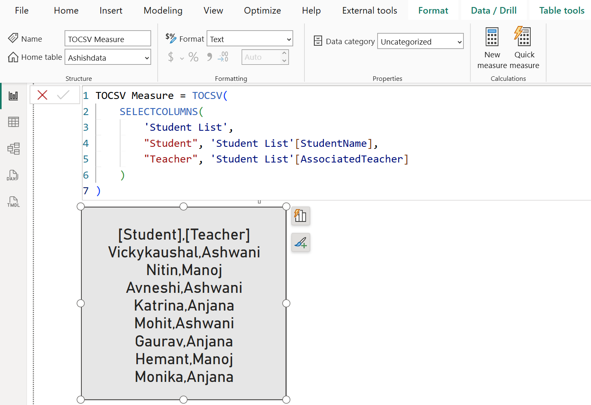Screen dimensions: 591x405
Task: Toggle percentage formatting for the measure
Action: tap(193, 57)
